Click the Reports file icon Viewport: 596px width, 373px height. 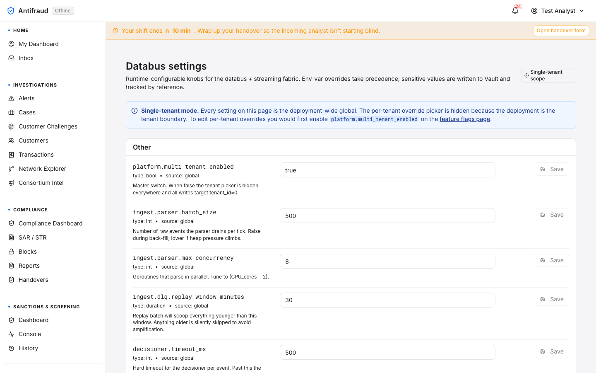point(12,266)
